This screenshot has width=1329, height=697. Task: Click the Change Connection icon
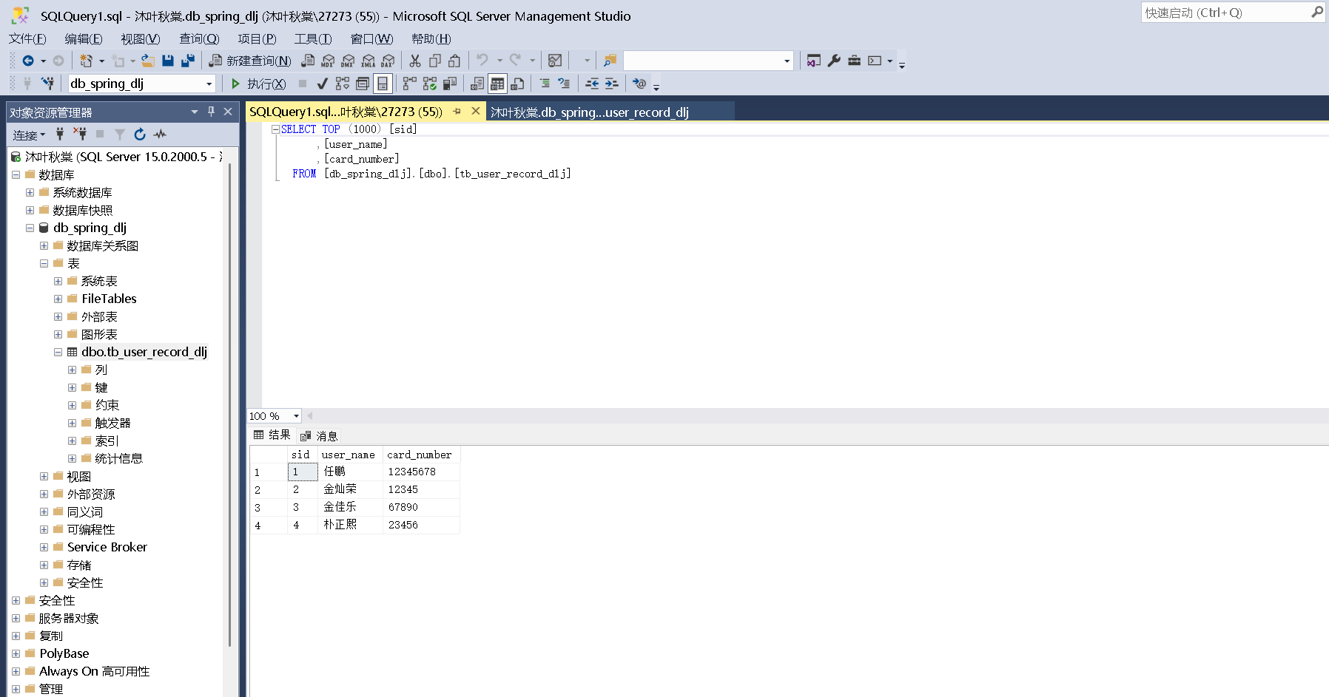[47, 84]
